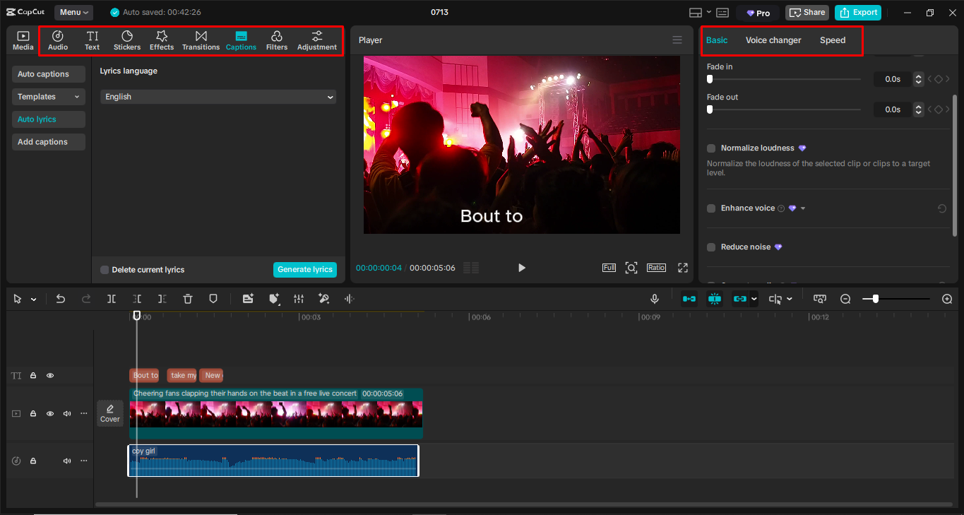Delete the selected clip
Screen dimensions: 964x515
point(187,299)
